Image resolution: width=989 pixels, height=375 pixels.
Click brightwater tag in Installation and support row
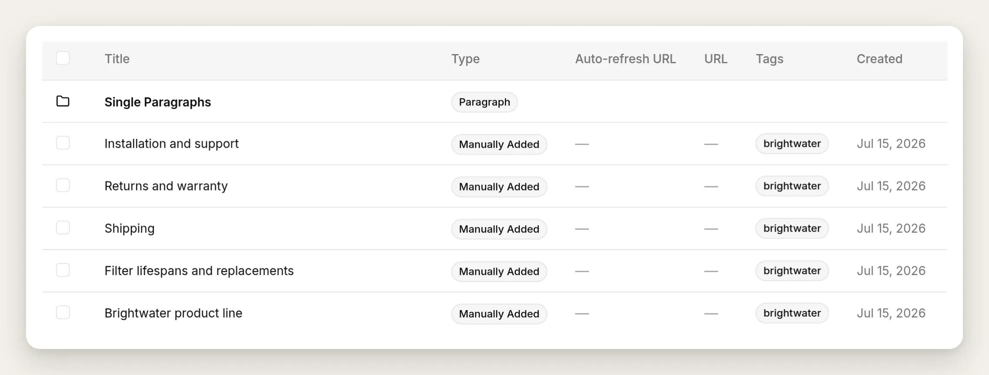click(x=792, y=144)
